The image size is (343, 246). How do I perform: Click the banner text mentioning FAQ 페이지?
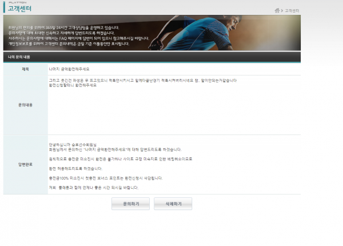(79, 38)
